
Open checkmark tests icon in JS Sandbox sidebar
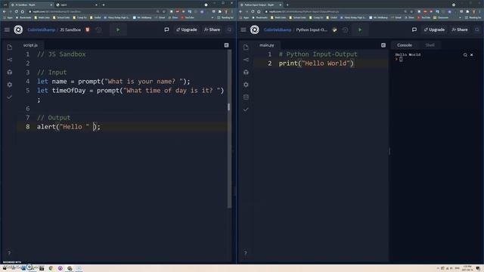[10, 97]
